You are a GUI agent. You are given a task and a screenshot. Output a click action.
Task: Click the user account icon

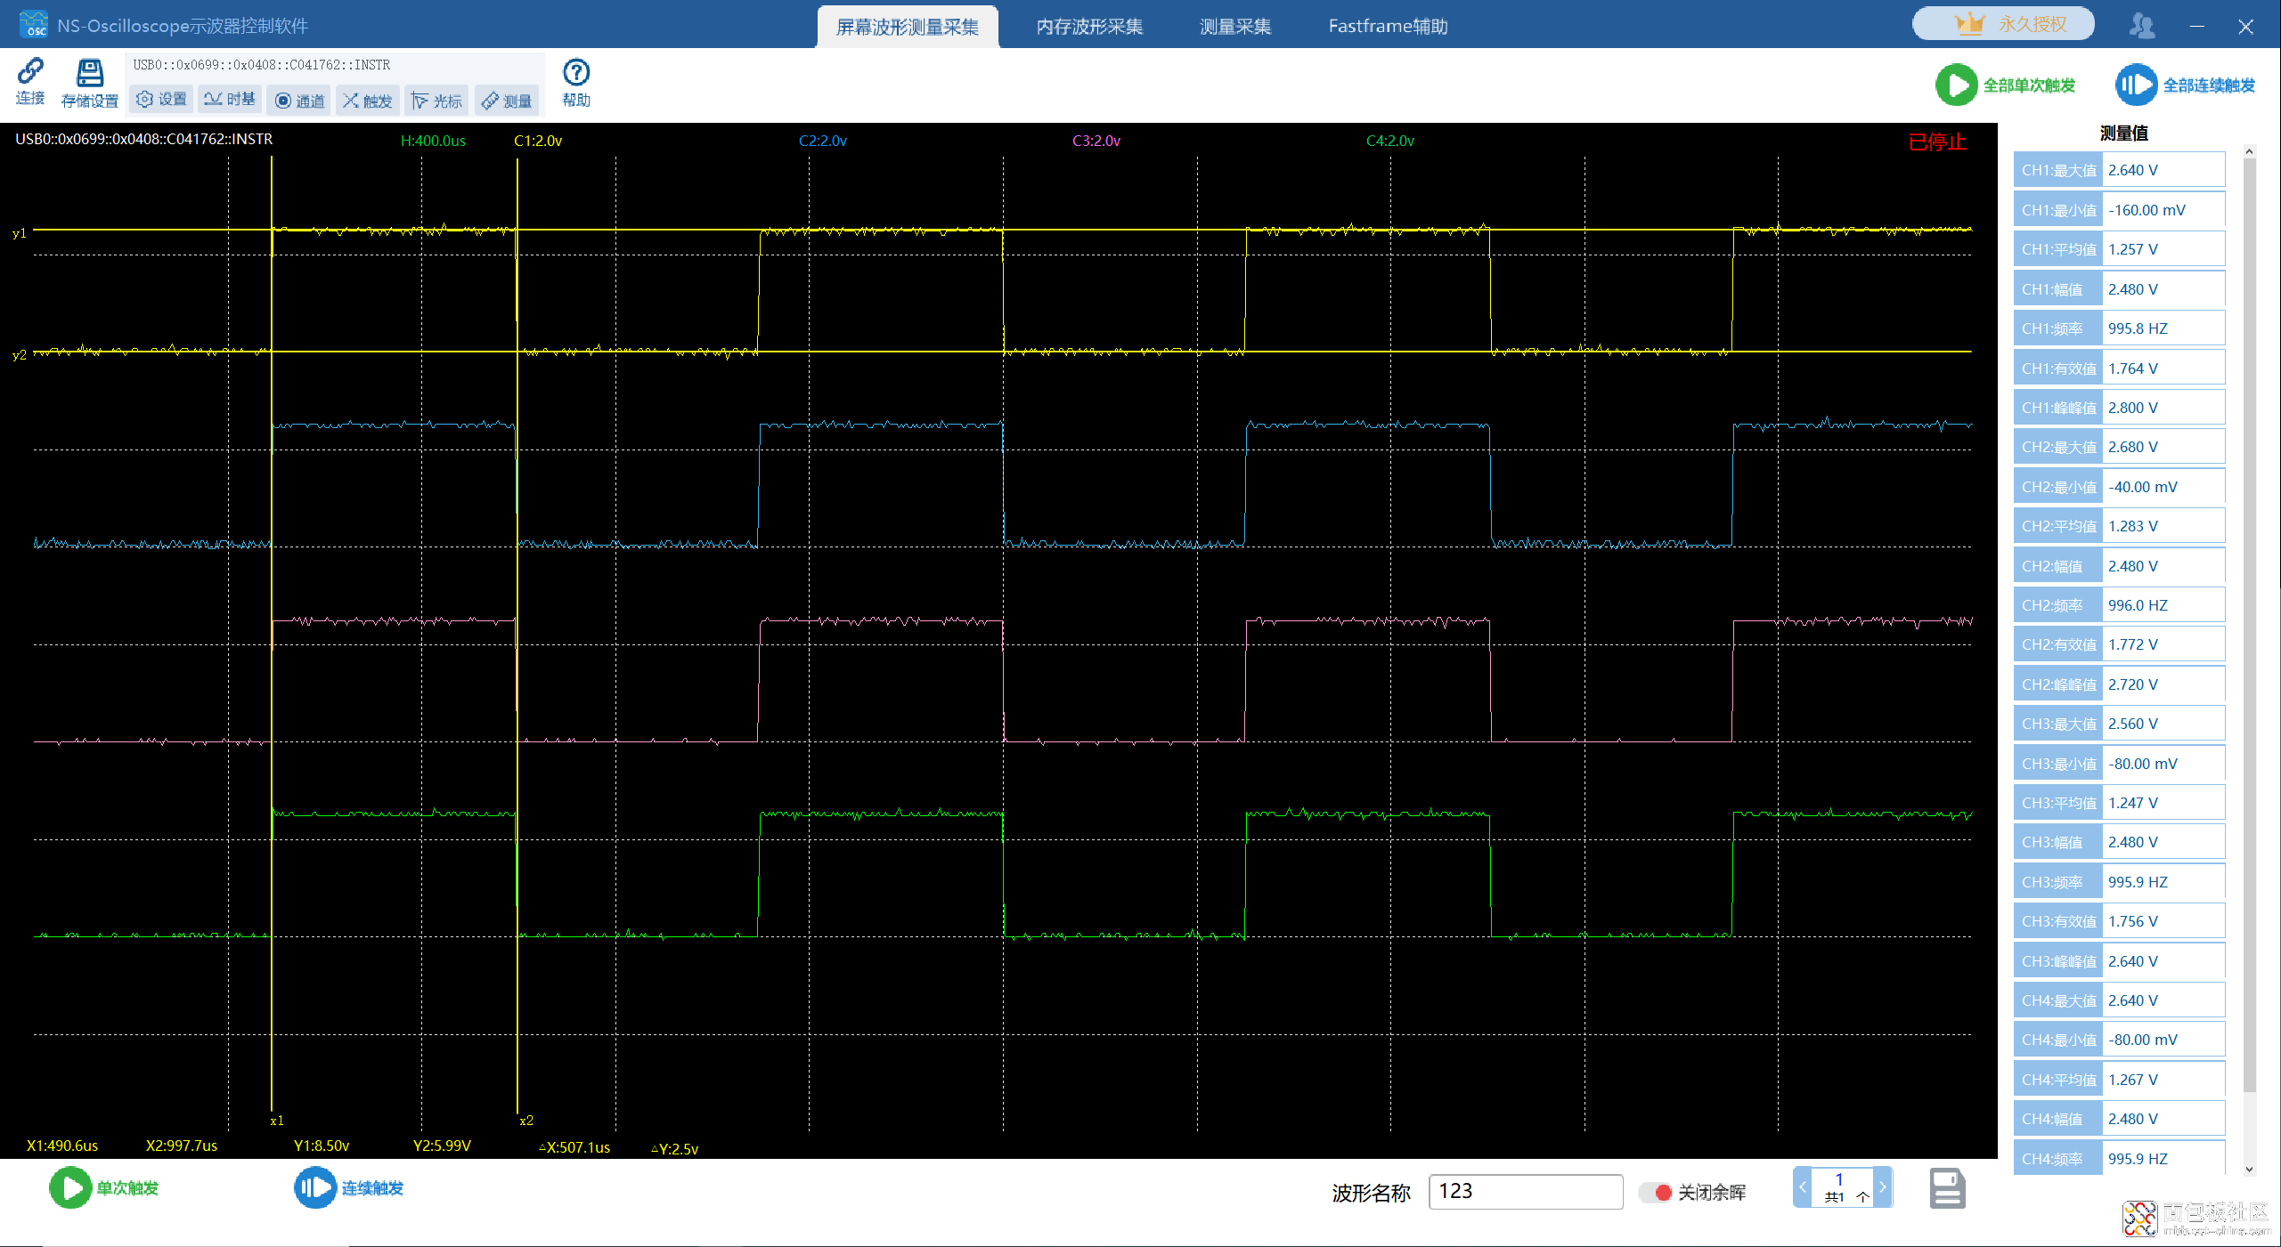click(x=2142, y=26)
